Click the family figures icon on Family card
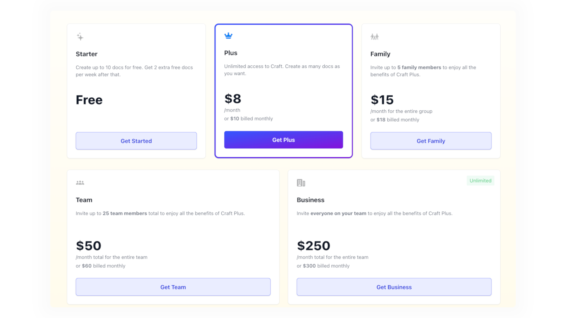 [x=375, y=37]
